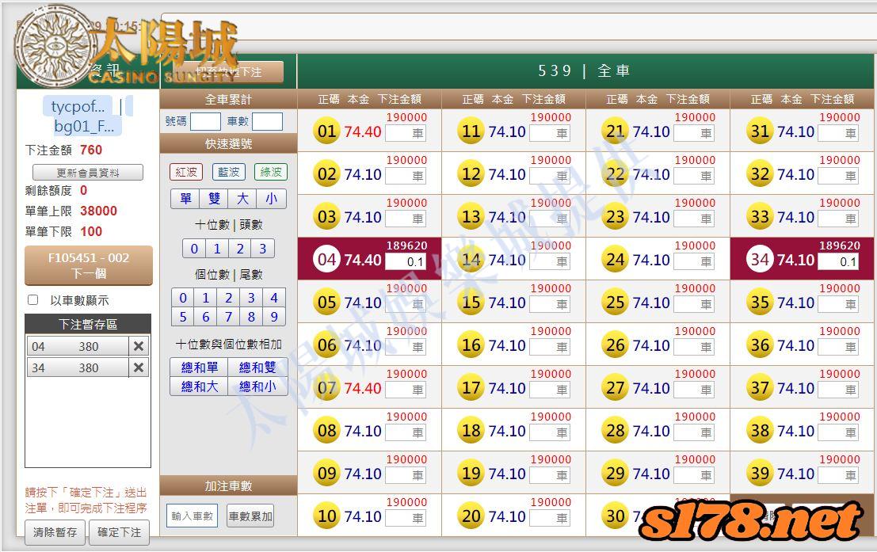Image resolution: width=877 pixels, height=552 pixels.
Task: Click the 輸入車數 input field
Action: [x=192, y=516]
